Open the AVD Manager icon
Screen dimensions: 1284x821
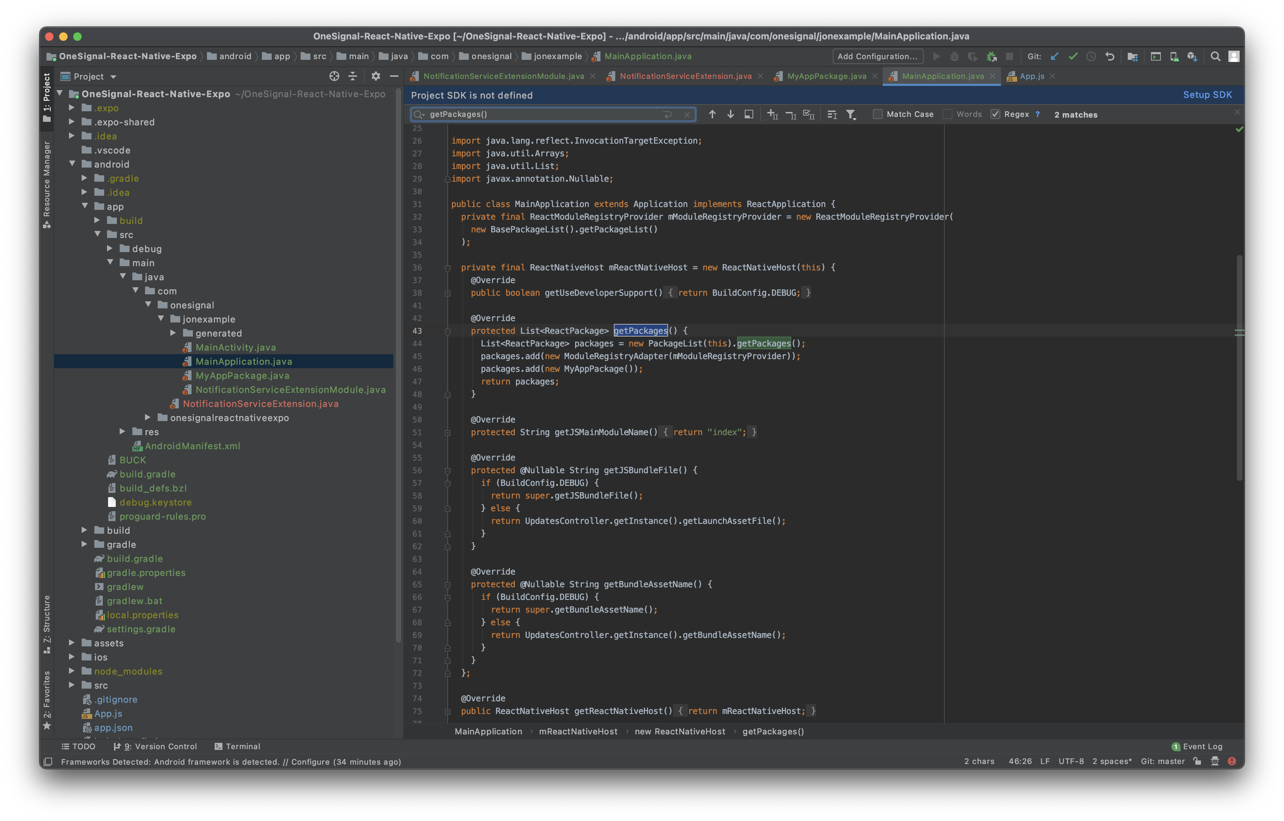pos(1174,57)
